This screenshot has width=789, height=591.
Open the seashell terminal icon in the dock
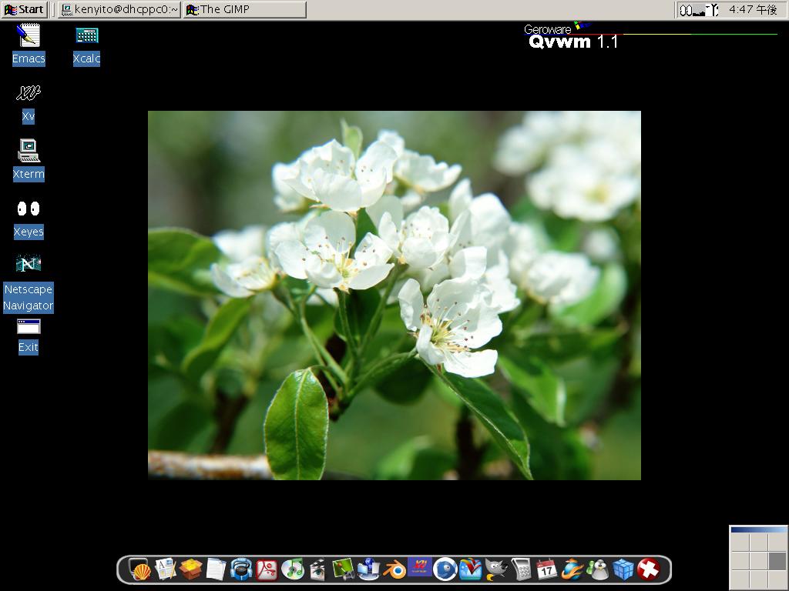pos(142,569)
